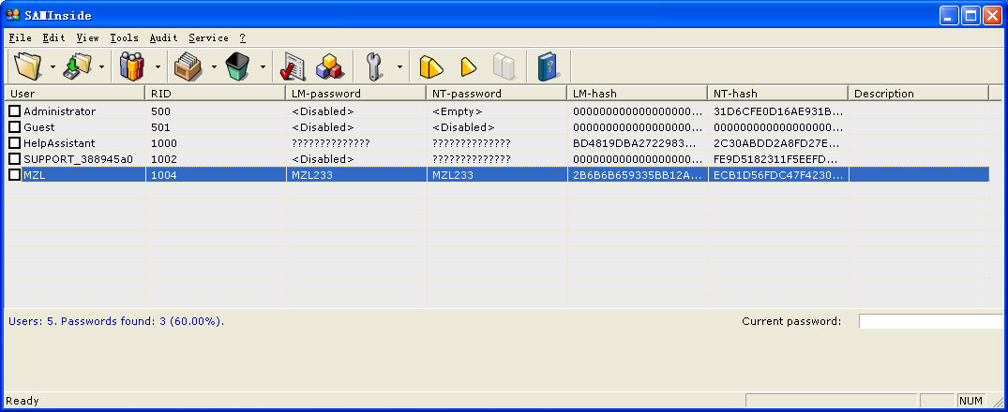This screenshot has width=1008, height=412.
Task: Click RID value 1002
Action: 164,158
